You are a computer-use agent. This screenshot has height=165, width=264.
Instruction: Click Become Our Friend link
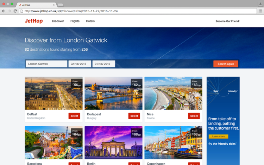point(227,21)
